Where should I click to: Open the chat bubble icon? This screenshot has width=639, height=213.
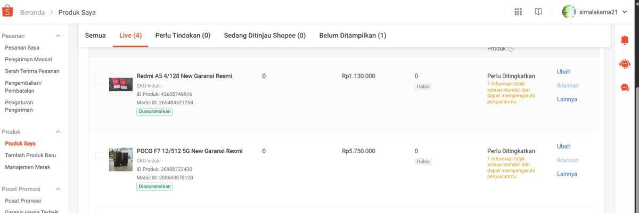click(x=625, y=87)
